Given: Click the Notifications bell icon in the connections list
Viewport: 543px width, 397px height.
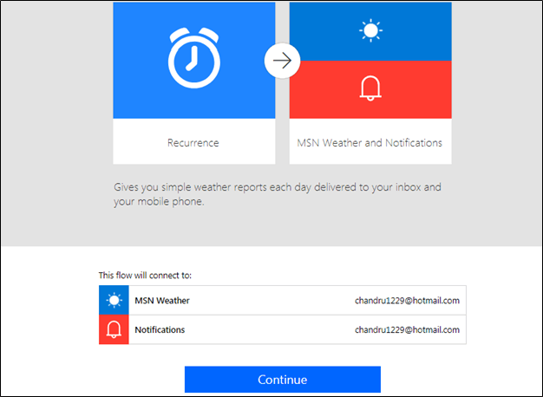Looking at the screenshot, I should (x=114, y=329).
